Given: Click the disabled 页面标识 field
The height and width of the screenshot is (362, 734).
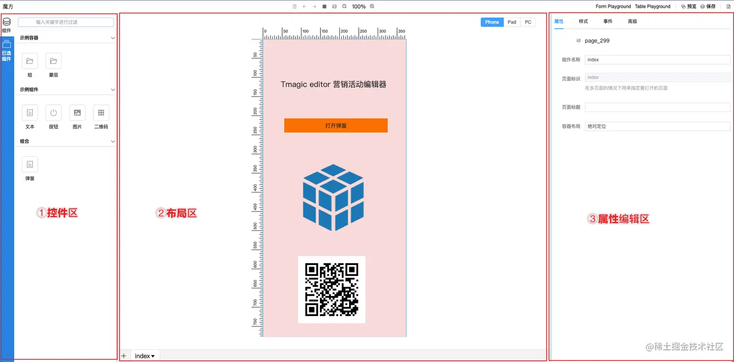Looking at the screenshot, I should [657, 77].
